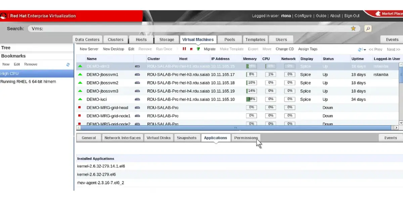Open the top Events tab
The width and height of the screenshot is (403, 201).
(x=392, y=40)
